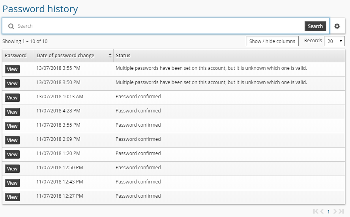This screenshot has width=350, height=217.
Task: Go to the previous page arrow icon
Action: [x=322, y=211]
